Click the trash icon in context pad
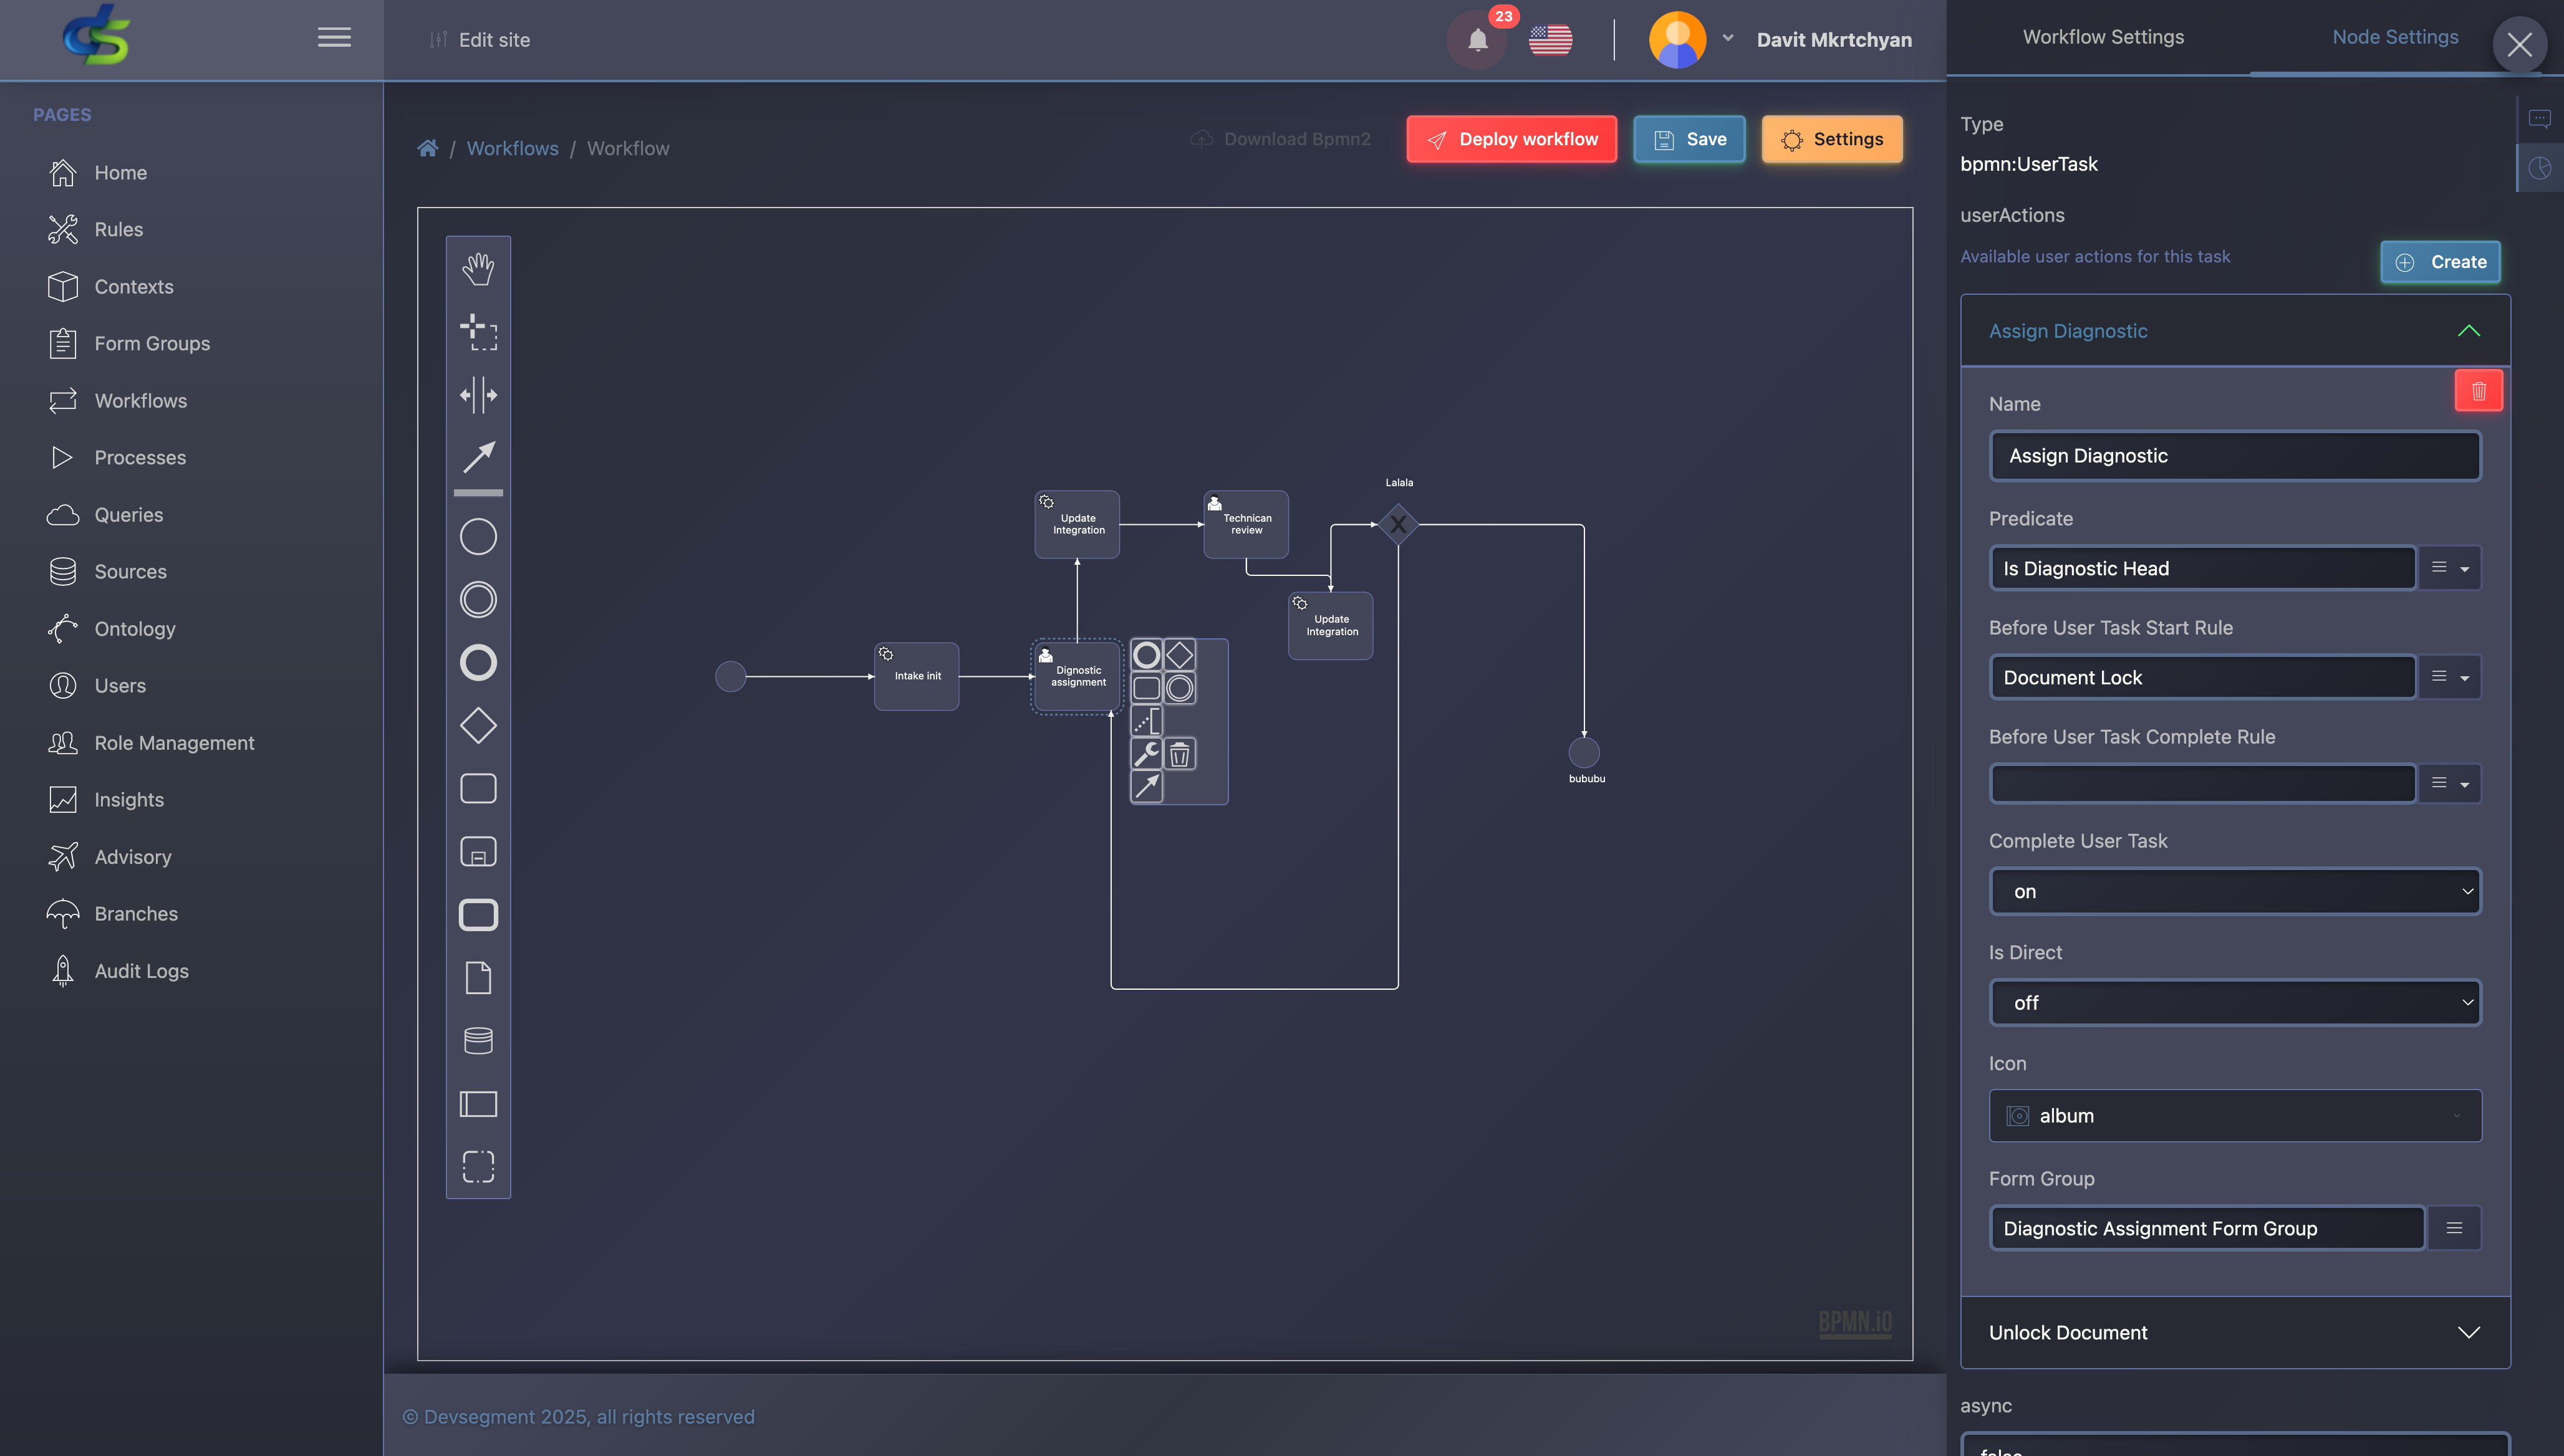 point(1180,754)
